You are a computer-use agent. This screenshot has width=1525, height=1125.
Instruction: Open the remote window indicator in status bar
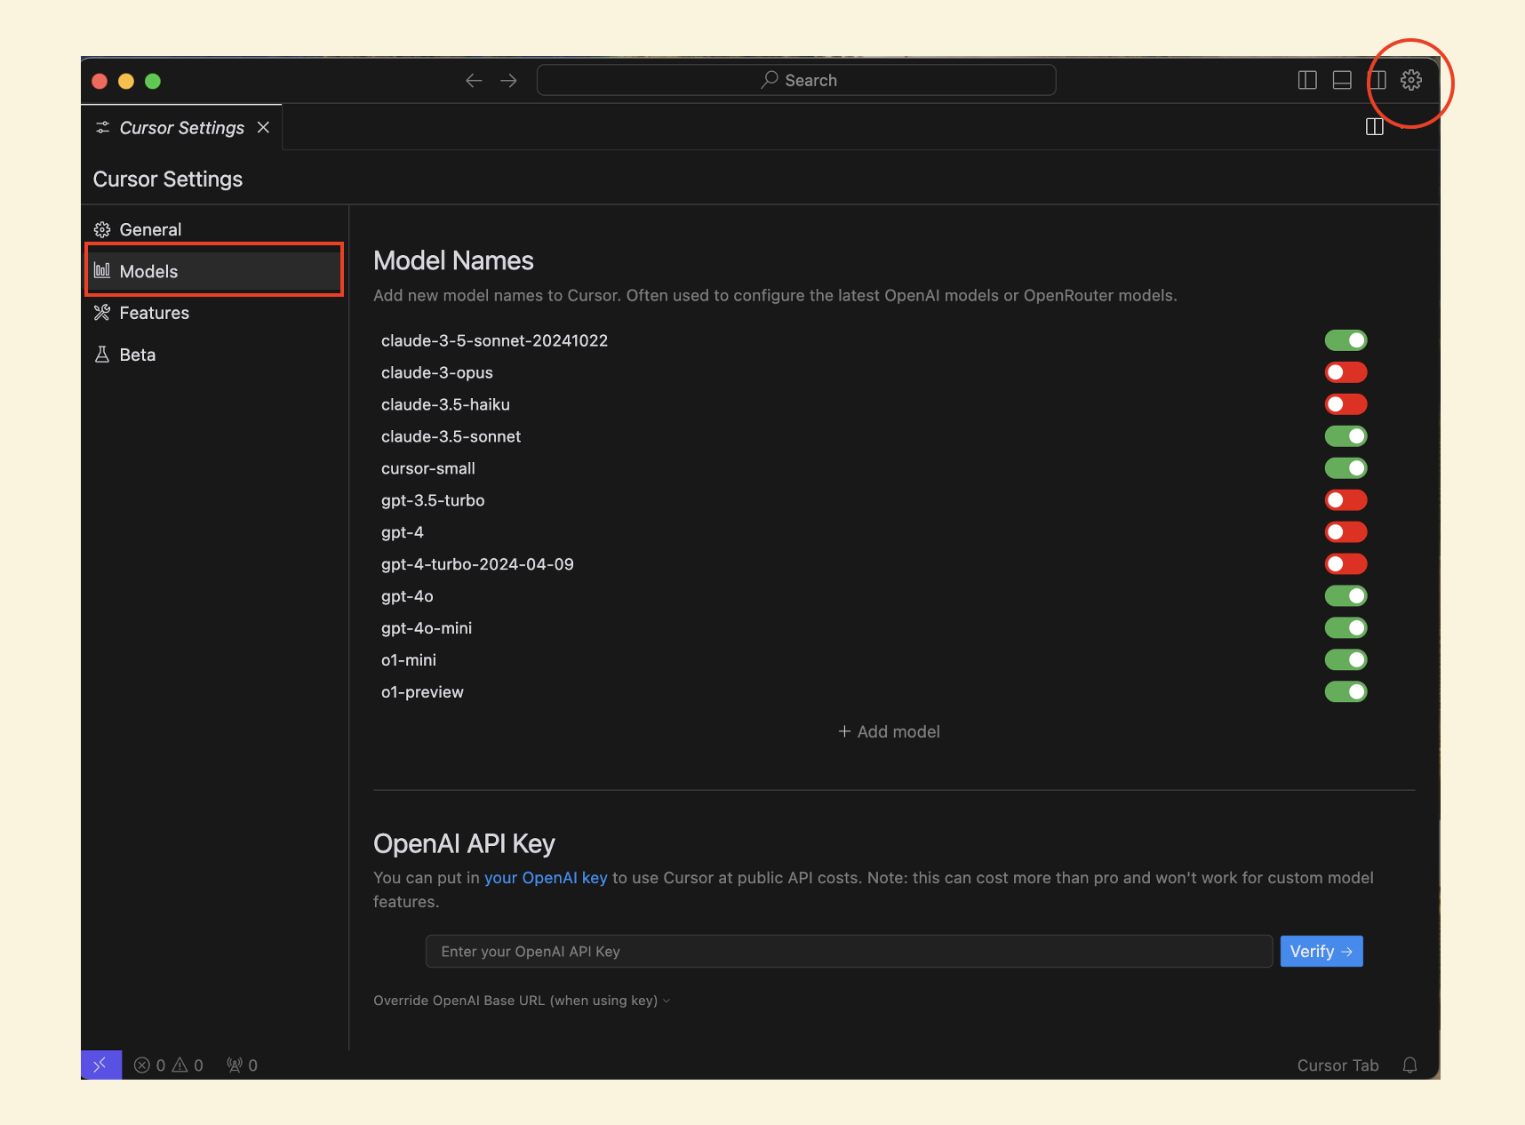pos(100,1065)
